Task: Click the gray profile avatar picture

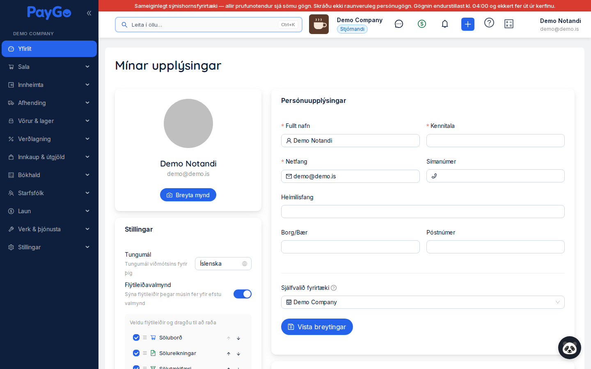Action: pos(188,123)
